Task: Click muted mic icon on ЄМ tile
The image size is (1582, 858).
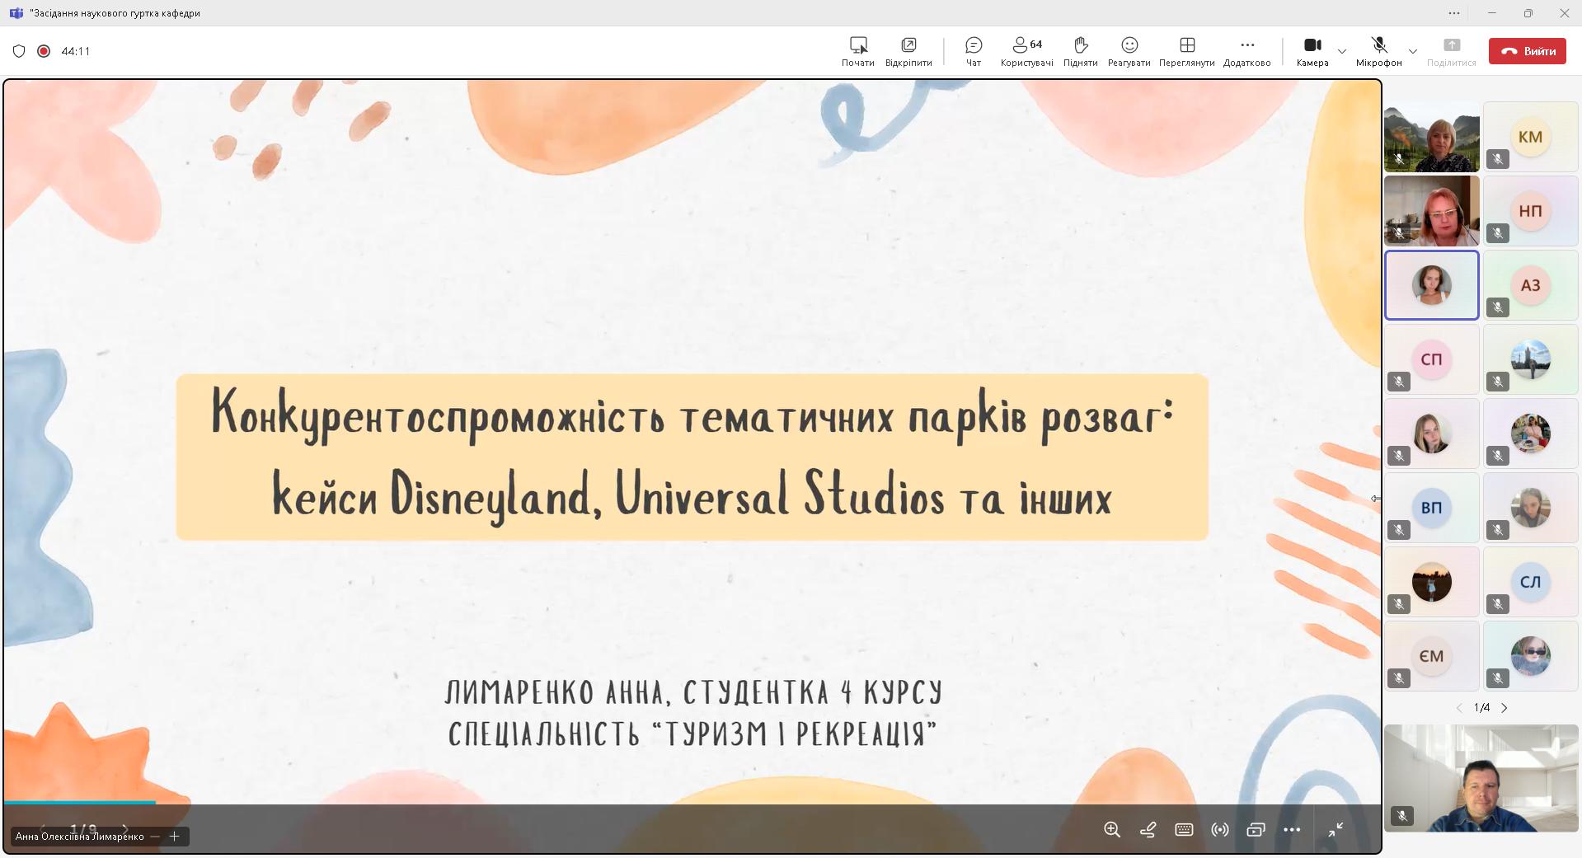Action: coord(1399,678)
